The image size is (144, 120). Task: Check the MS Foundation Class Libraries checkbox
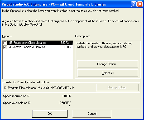pos(5,43)
